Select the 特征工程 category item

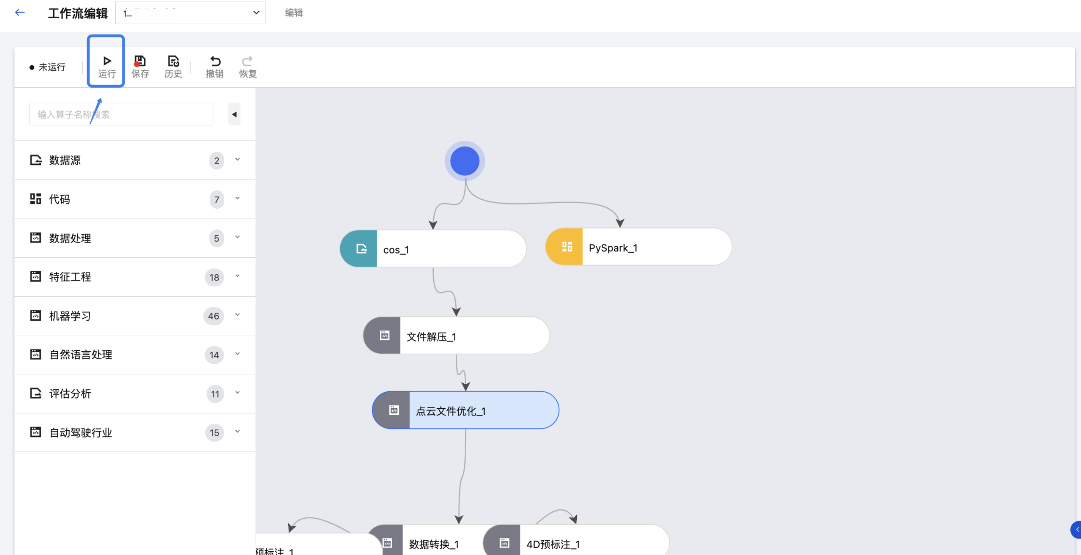coord(70,277)
